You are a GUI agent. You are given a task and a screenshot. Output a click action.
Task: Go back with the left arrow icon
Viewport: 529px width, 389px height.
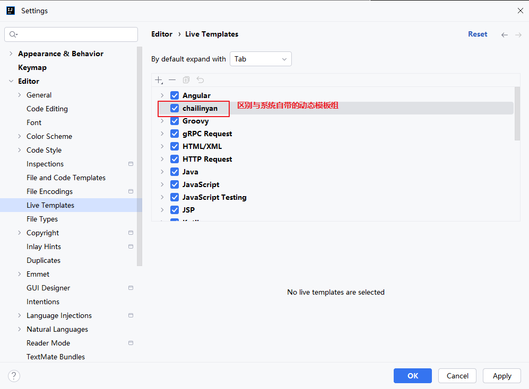point(505,35)
